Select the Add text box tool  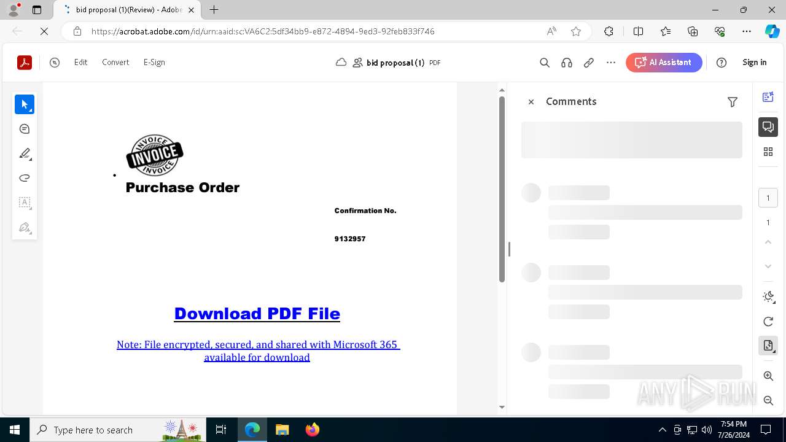(x=25, y=203)
